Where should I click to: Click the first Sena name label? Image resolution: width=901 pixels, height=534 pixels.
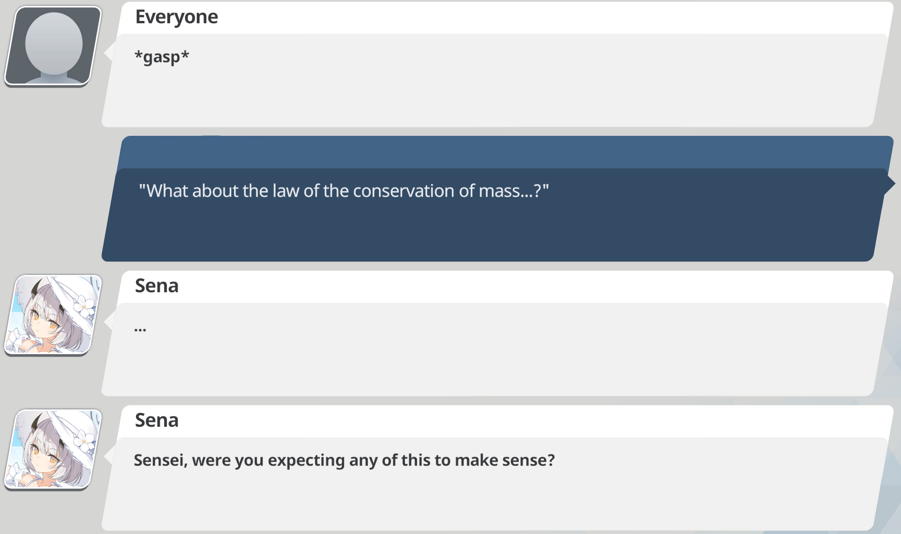coord(157,286)
